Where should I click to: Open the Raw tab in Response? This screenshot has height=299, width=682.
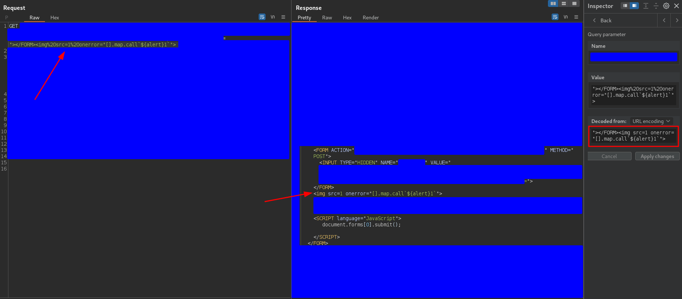coord(327,18)
